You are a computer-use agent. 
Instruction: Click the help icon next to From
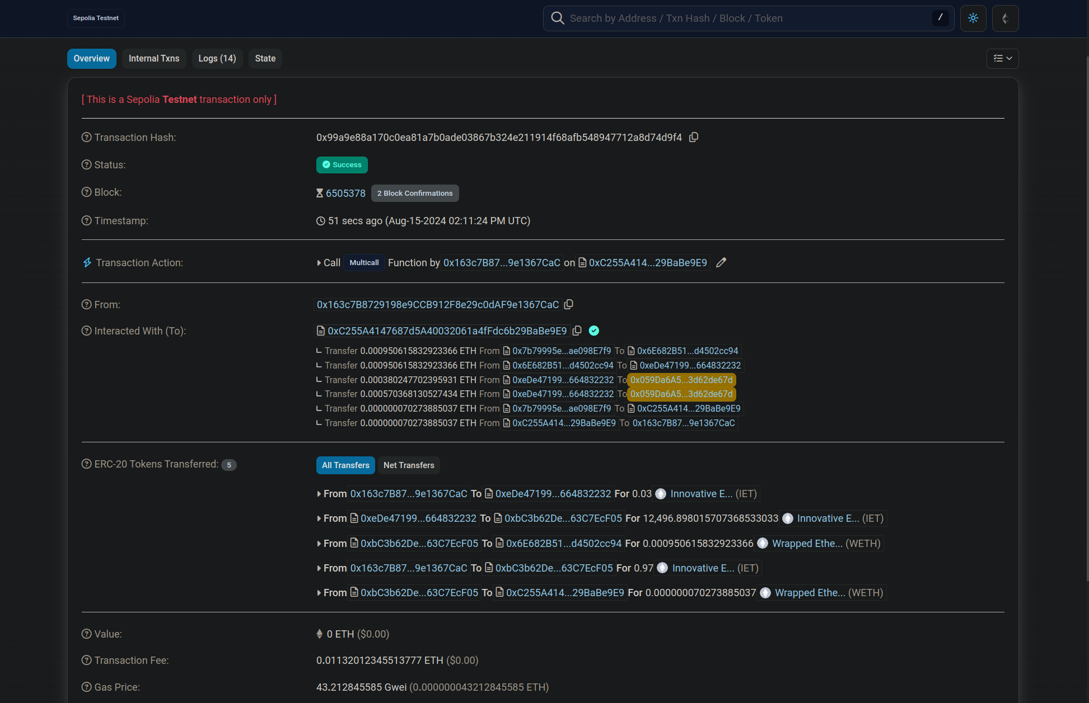86,304
